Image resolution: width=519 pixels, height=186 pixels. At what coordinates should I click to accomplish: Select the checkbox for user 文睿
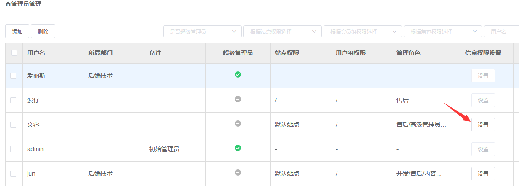click(13, 125)
